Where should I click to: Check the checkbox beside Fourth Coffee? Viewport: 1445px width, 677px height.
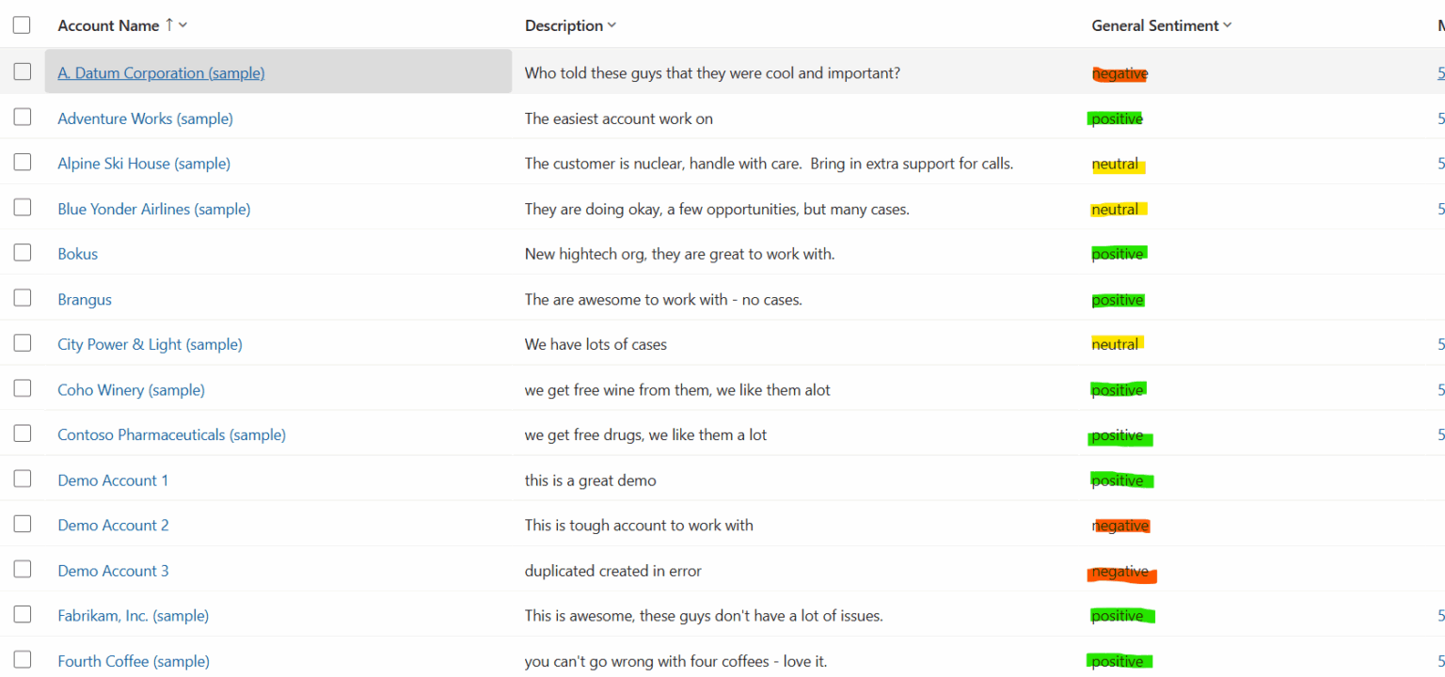coord(22,659)
